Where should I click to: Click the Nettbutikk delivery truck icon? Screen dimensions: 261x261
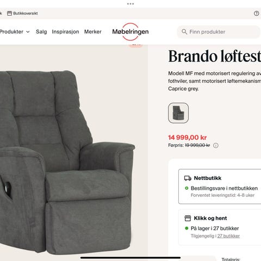[x=188, y=178]
